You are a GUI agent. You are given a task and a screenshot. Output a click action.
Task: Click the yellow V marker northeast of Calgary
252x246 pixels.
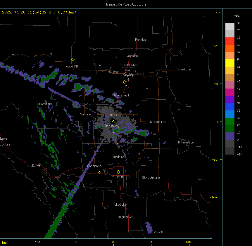click(x=125, y=171)
